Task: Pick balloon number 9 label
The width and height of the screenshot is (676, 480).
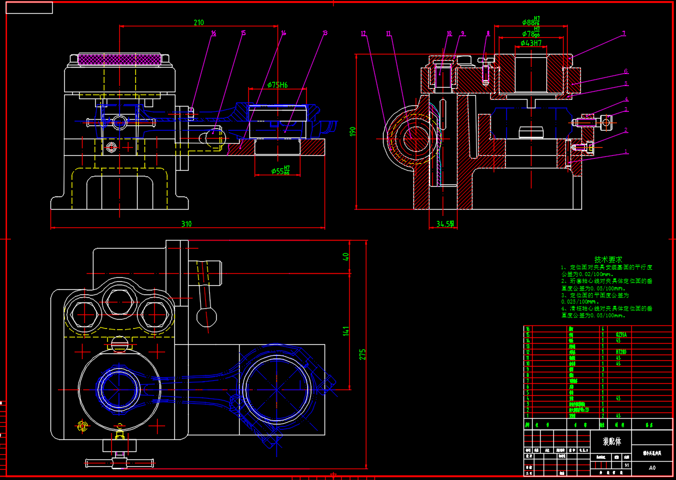Action: [x=463, y=33]
